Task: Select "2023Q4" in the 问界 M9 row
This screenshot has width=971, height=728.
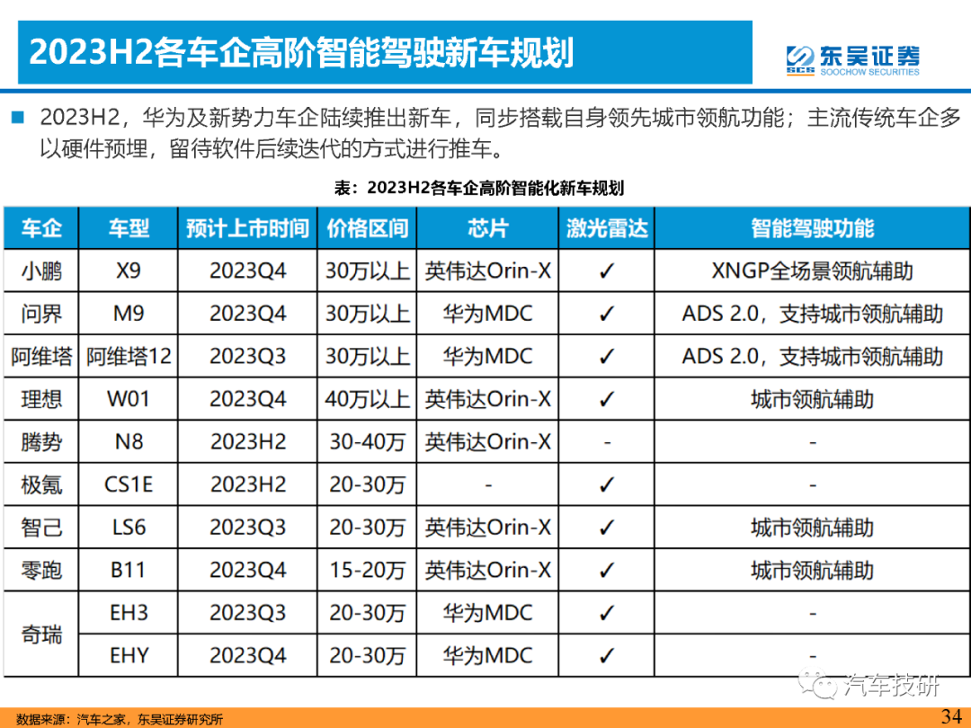Action: [248, 314]
